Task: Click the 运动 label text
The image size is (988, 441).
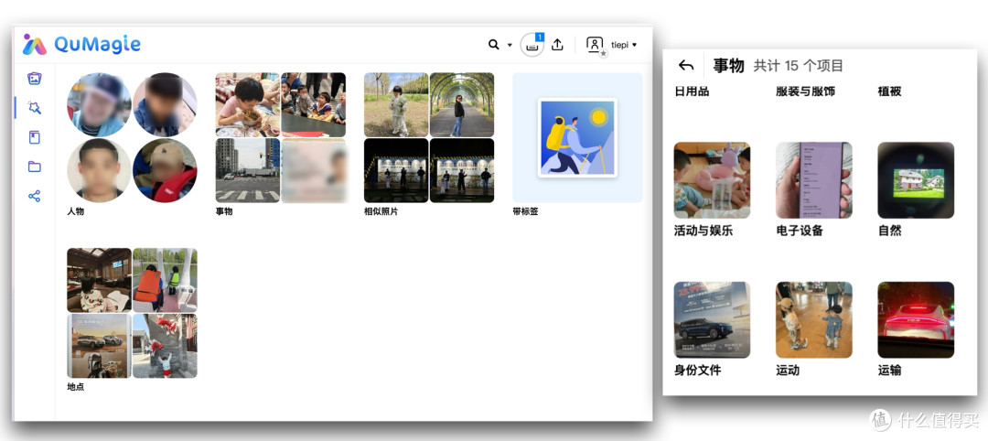Action: point(788,371)
